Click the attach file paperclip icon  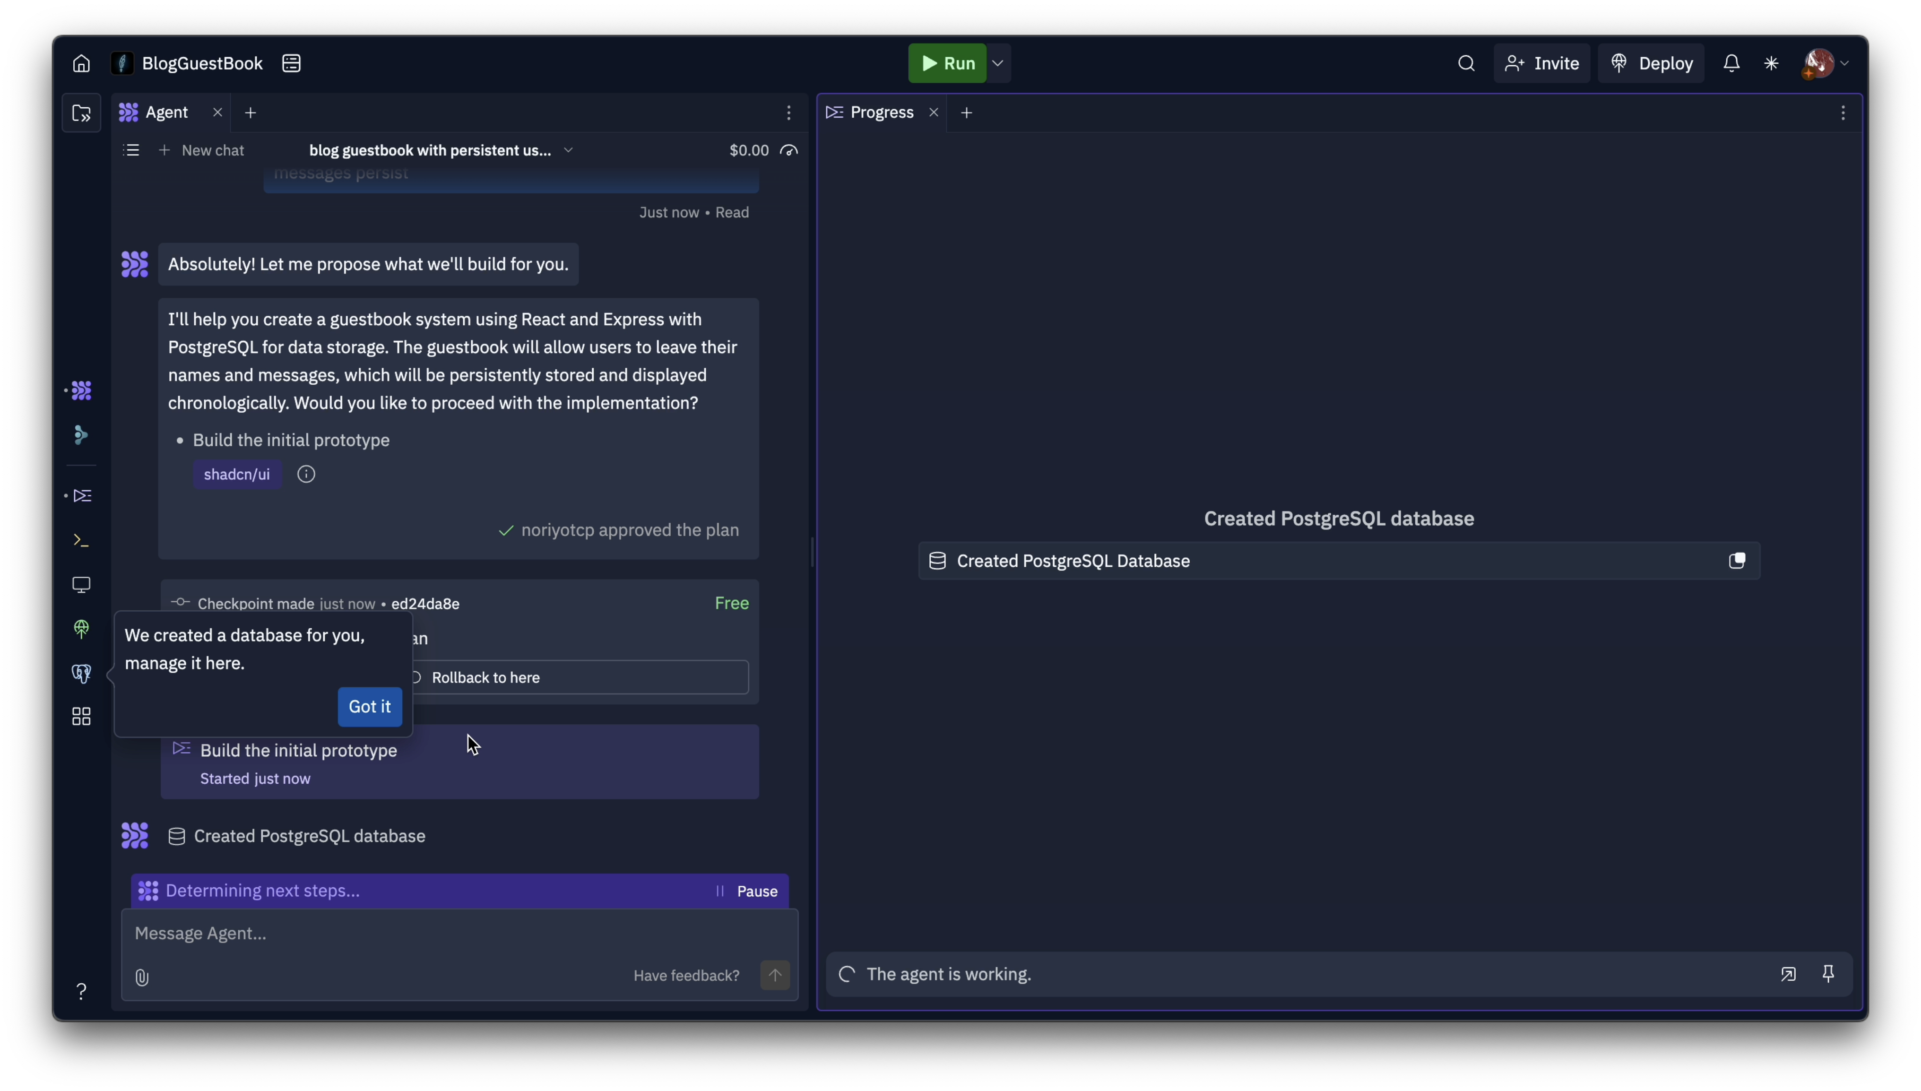pos(142,978)
